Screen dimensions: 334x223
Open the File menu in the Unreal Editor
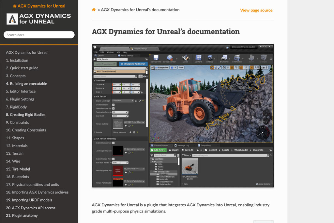tap(96, 52)
